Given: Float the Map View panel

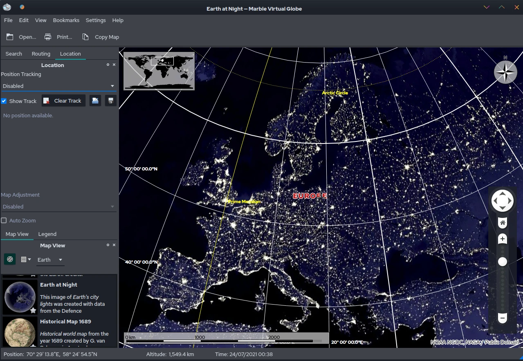Looking at the screenshot, I should click(x=108, y=245).
